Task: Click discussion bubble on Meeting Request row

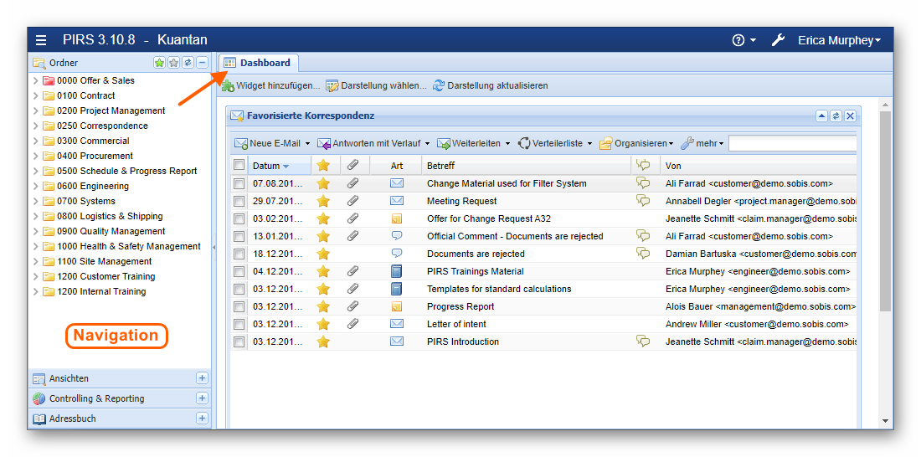Action: point(644,200)
